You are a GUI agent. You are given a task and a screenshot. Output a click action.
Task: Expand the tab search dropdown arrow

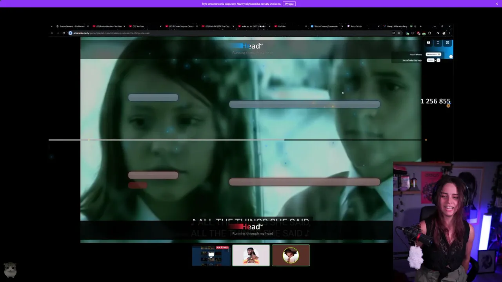[52, 26]
